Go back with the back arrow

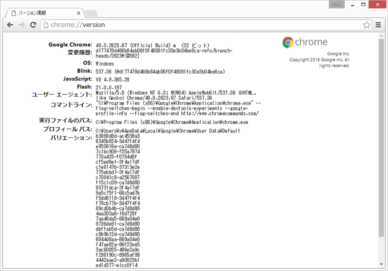(10, 25)
